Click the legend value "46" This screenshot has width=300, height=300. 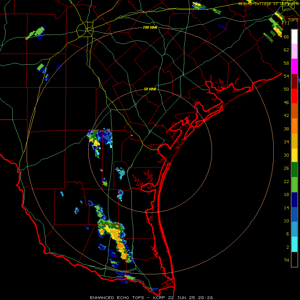pos(286,103)
